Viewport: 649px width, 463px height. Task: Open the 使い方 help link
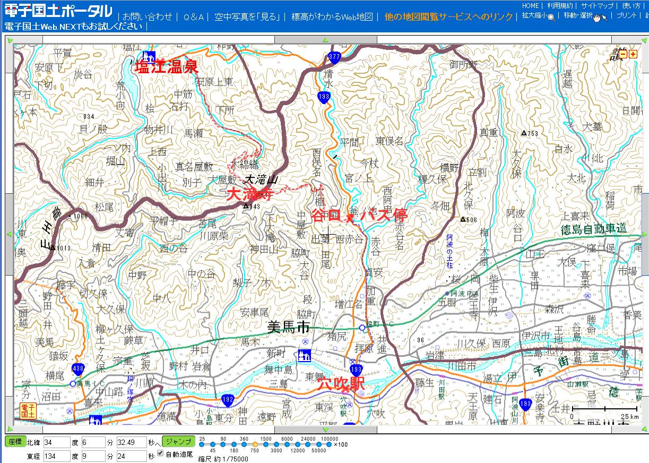tap(631, 5)
